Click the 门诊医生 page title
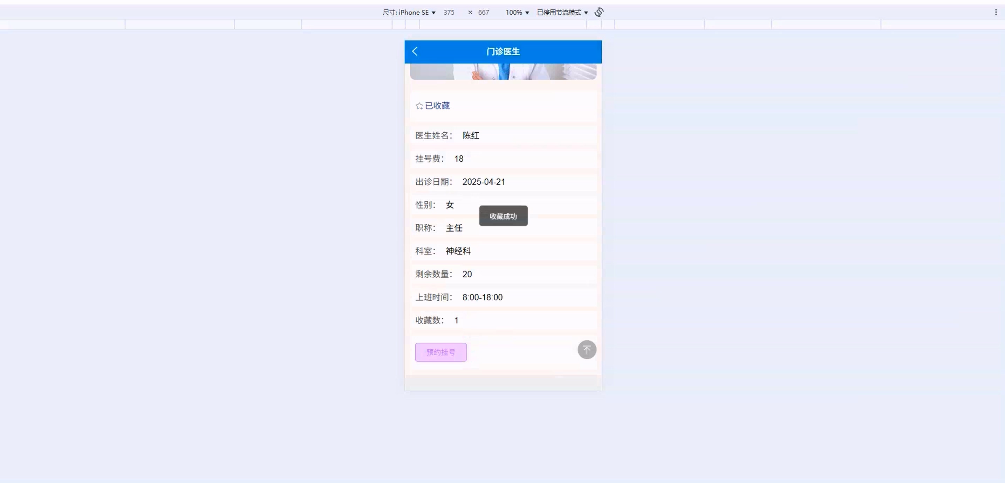Viewport: 1005px width, 483px height. point(503,51)
